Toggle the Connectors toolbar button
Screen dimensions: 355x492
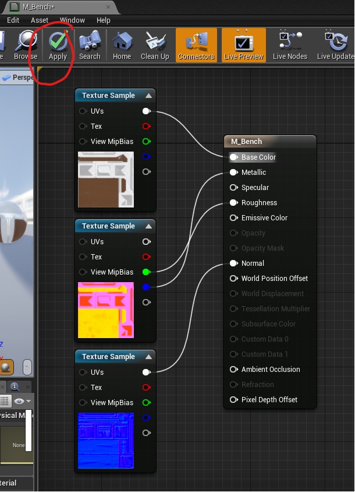click(196, 45)
